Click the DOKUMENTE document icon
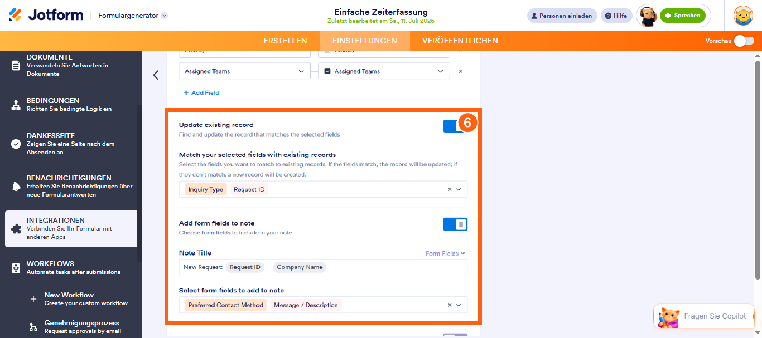Screen dimensions: 762x338 pos(16,65)
